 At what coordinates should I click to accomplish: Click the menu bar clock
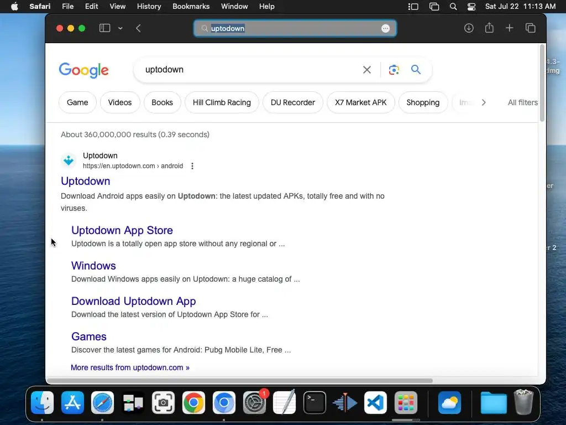point(520,7)
